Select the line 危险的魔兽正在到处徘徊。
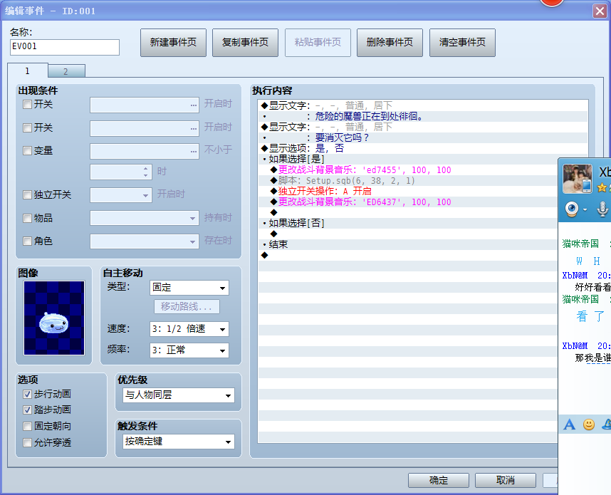The width and height of the screenshot is (611, 495). click(423, 116)
